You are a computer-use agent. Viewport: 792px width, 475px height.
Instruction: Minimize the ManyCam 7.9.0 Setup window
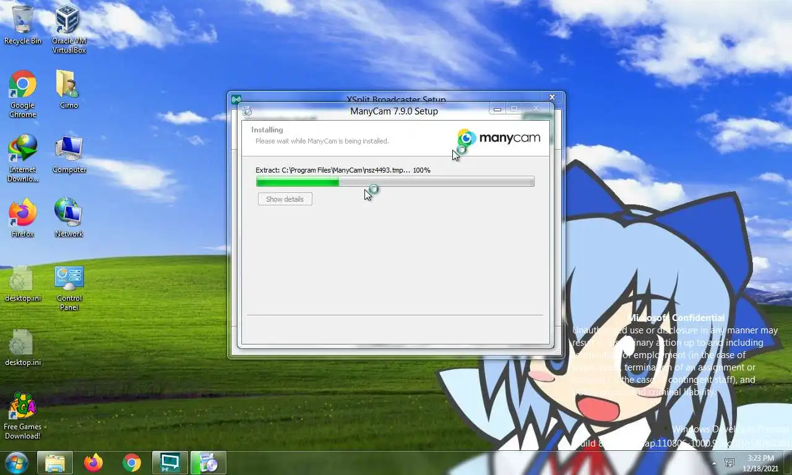coord(497,109)
